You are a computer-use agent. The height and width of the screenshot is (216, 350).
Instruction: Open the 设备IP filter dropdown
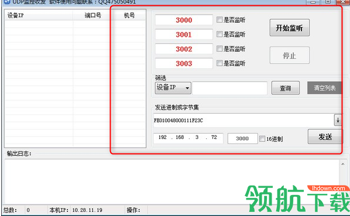(173, 88)
